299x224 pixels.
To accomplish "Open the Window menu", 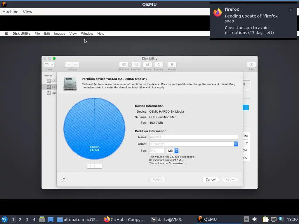I will click(87, 34).
